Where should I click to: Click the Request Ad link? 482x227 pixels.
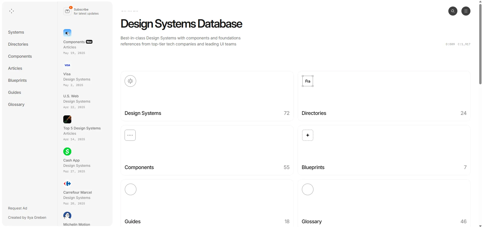(18, 208)
